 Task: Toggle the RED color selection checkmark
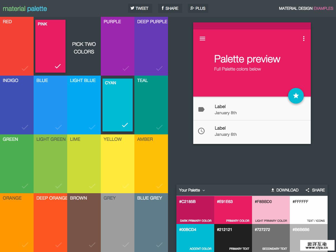pyautogui.click(x=24, y=68)
